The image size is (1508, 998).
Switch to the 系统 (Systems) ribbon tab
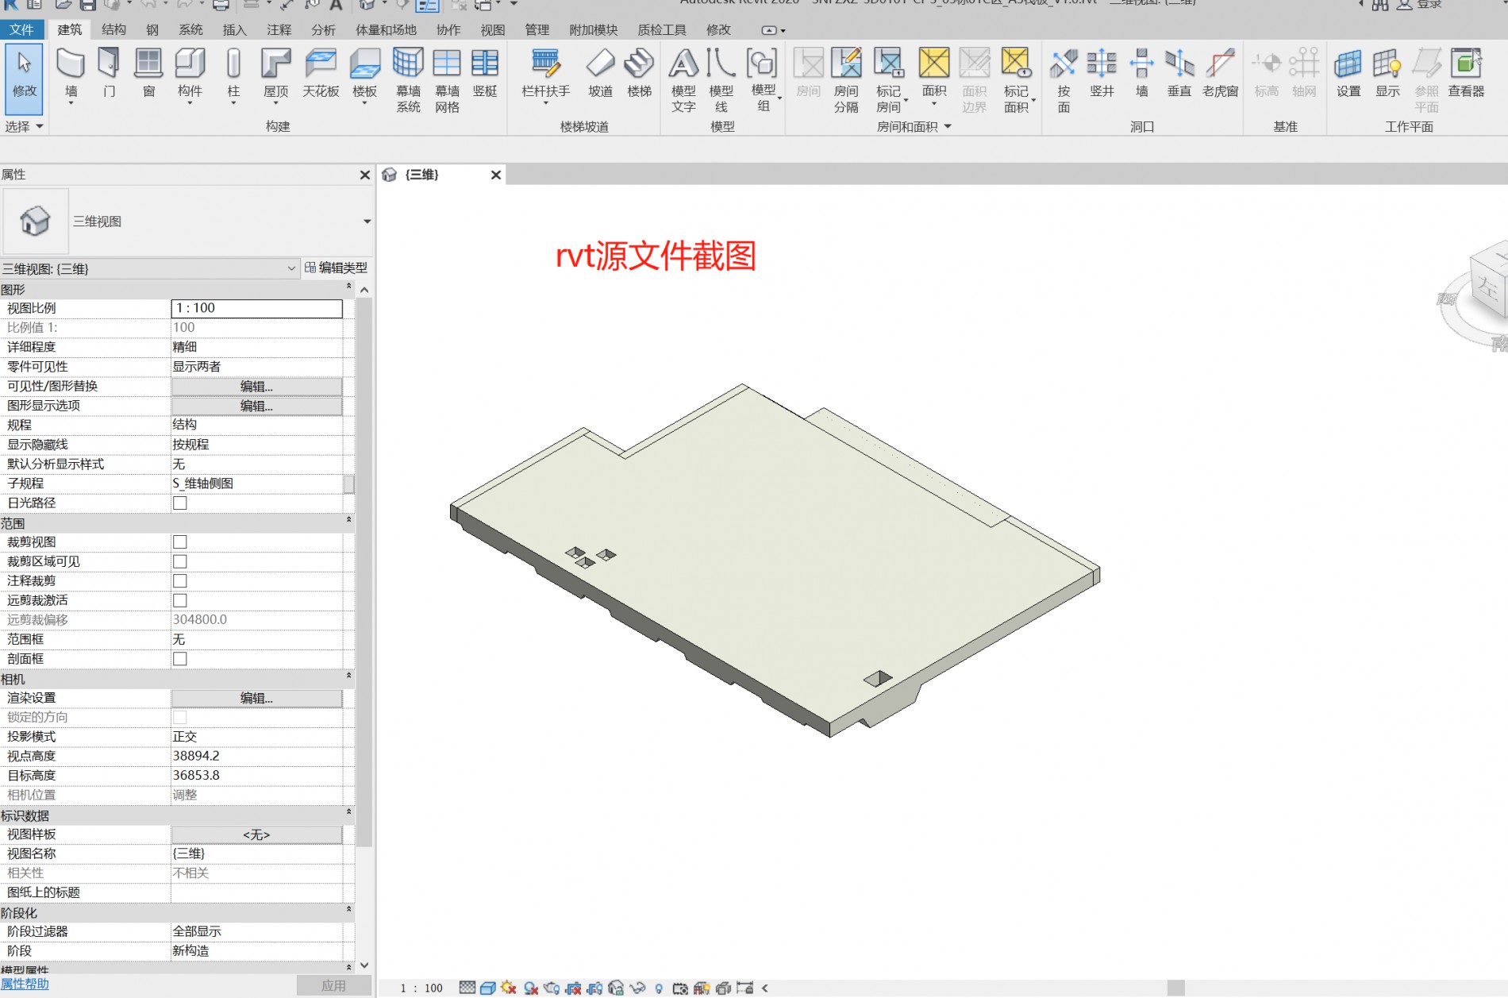click(190, 29)
